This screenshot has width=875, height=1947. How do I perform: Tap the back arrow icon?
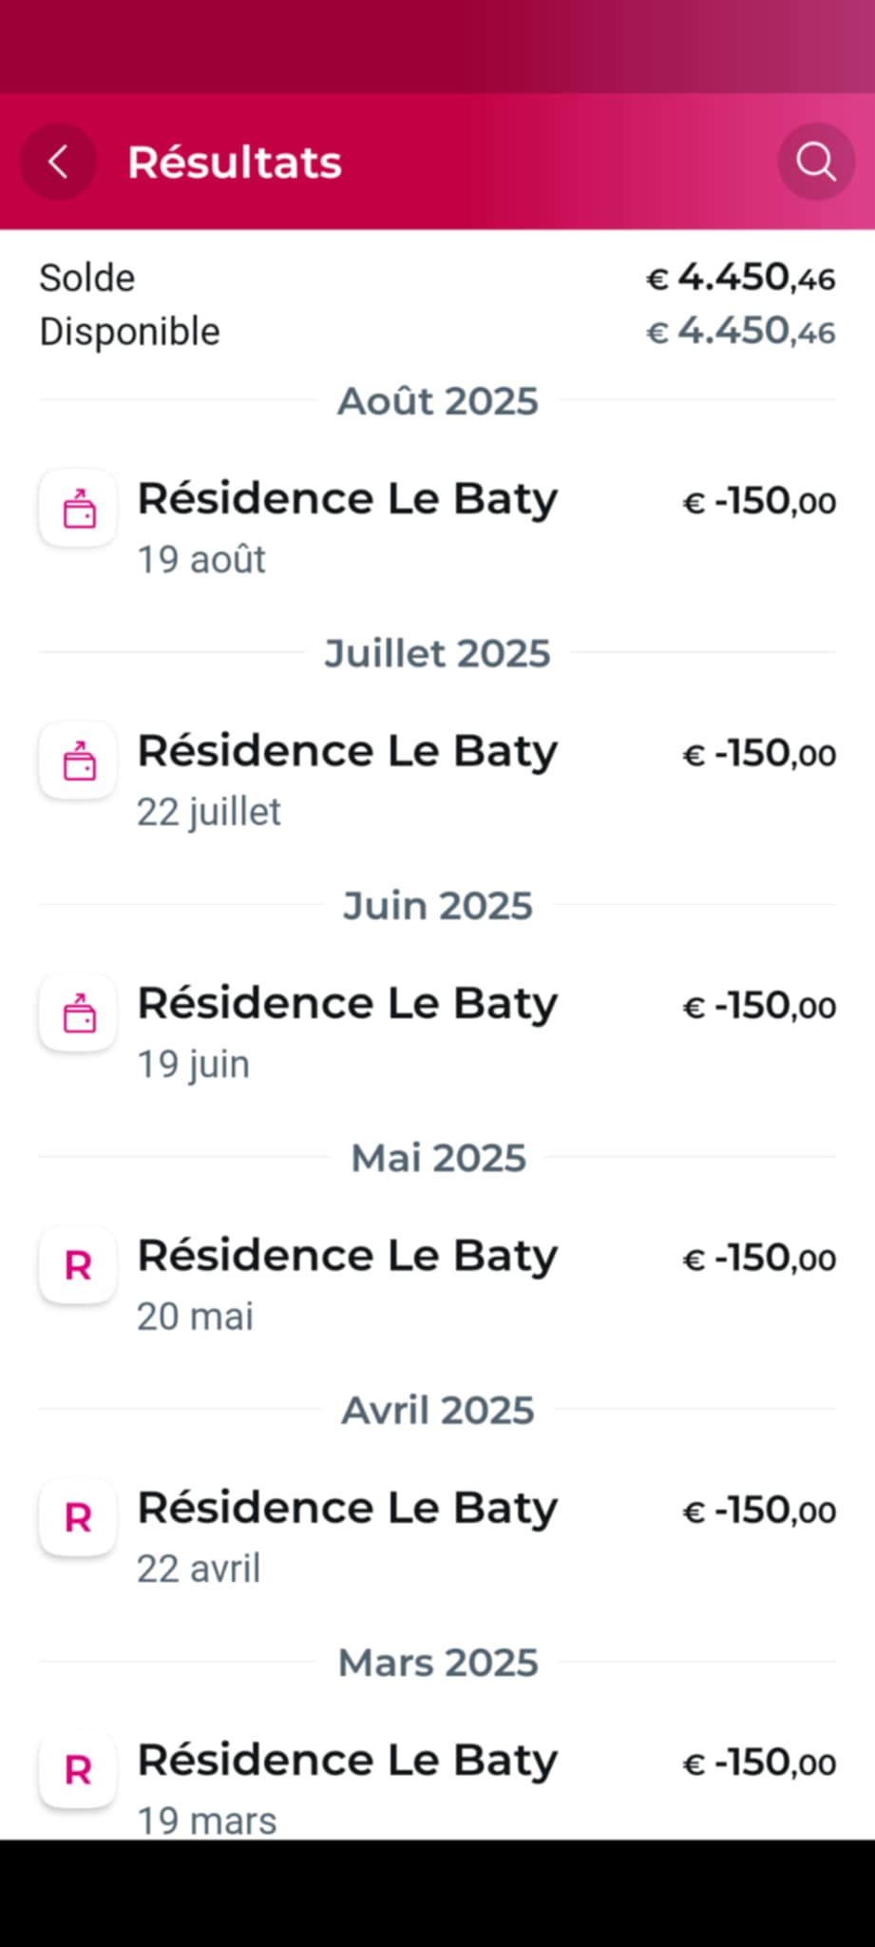[x=58, y=162]
